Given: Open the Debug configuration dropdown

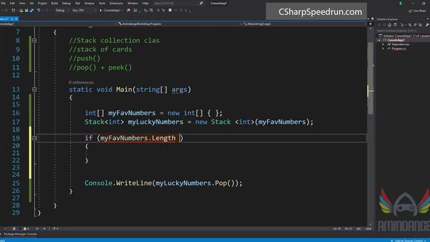Looking at the screenshot, I should (62, 11).
